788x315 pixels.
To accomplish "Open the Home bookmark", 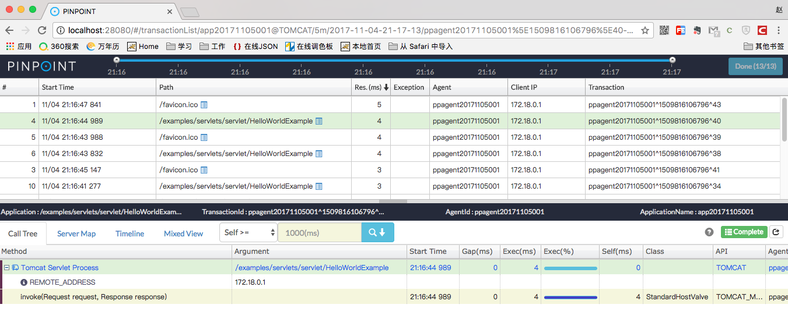I will (x=143, y=47).
